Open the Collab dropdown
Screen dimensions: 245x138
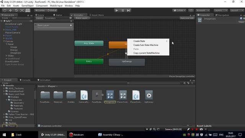click(x=179, y=10)
